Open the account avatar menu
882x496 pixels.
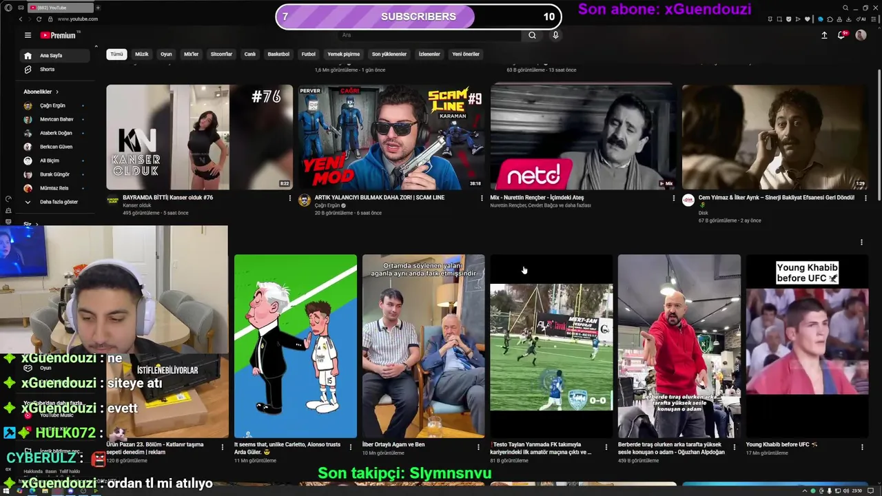[x=861, y=35]
